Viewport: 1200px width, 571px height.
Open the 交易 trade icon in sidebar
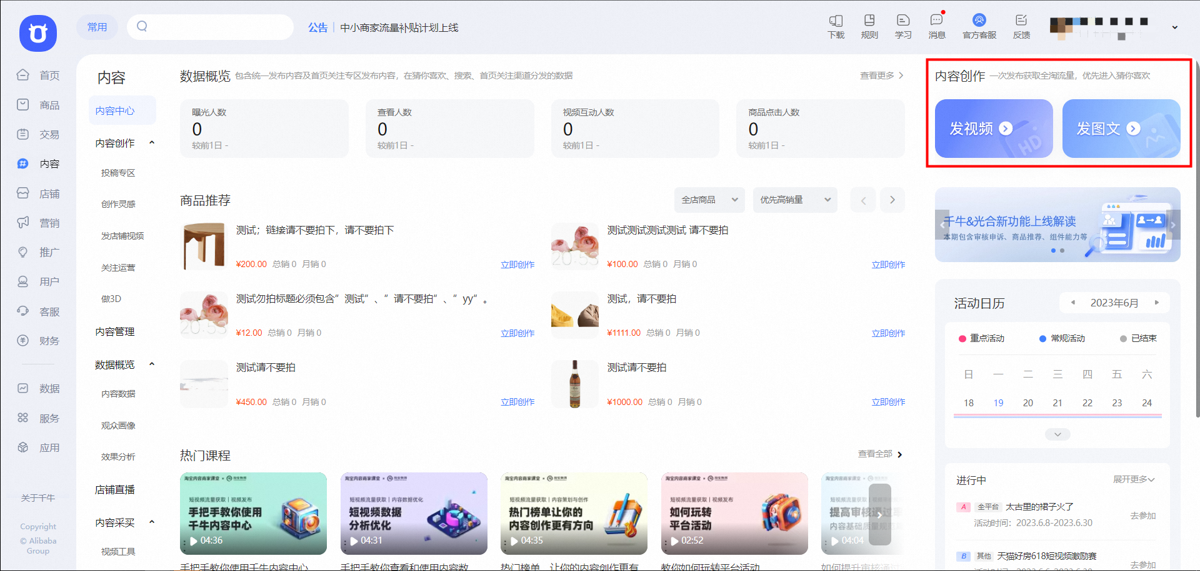(x=23, y=134)
